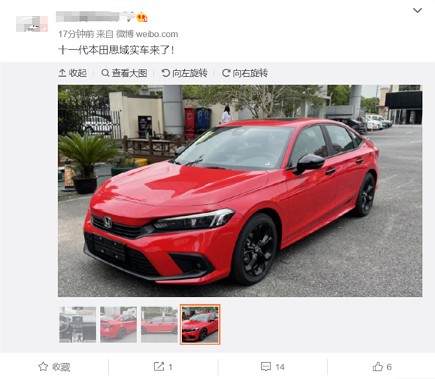
Task: Click the main red Honda Civic photo
Action: click(240, 191)
